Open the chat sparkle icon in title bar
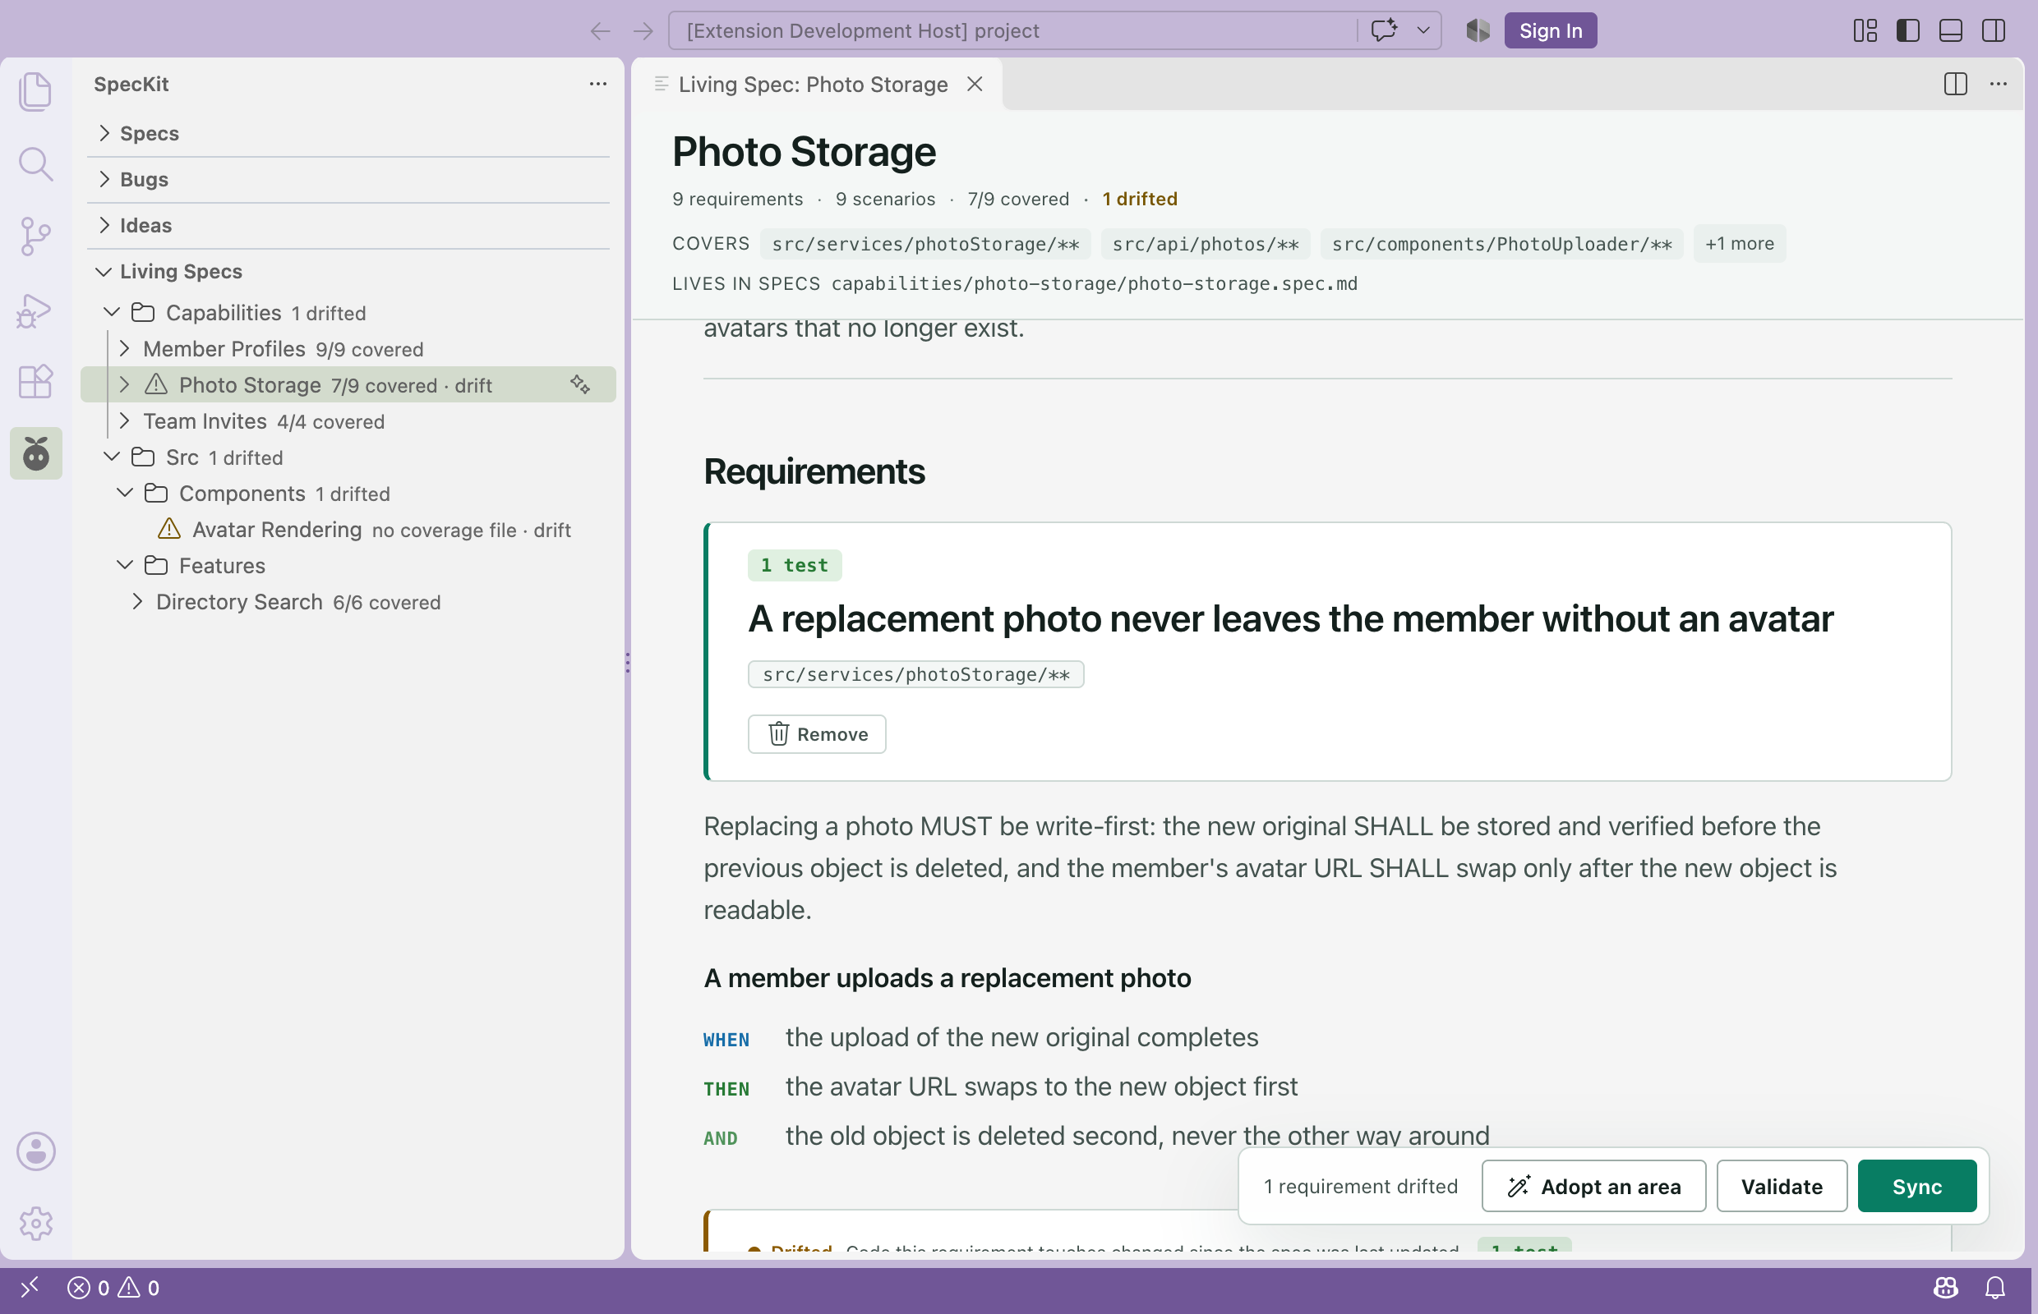 [x=1384, y=30]
